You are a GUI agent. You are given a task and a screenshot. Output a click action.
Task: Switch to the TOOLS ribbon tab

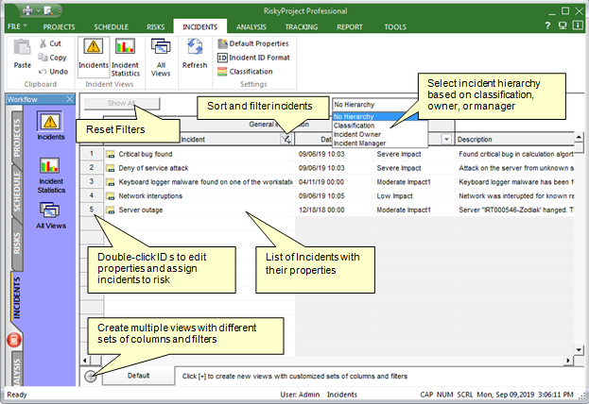pyautogui.click(x=395, y=27)
